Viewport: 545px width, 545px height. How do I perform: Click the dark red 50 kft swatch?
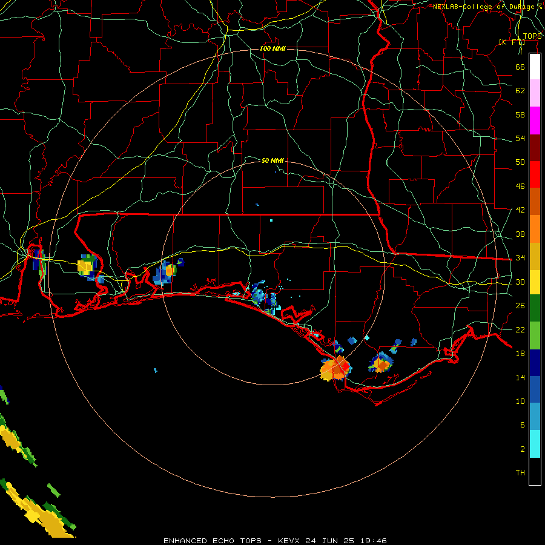535,148
